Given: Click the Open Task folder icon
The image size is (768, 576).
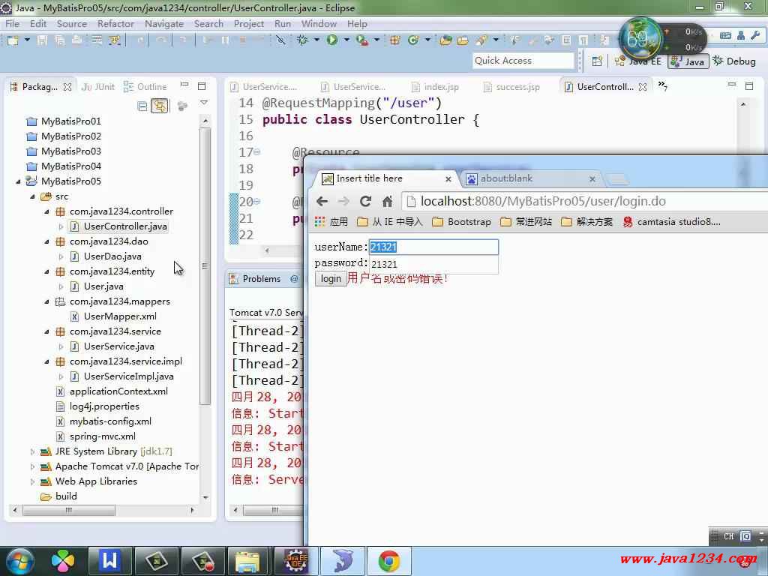Looking at the screenshot, I should coord(463,40).
